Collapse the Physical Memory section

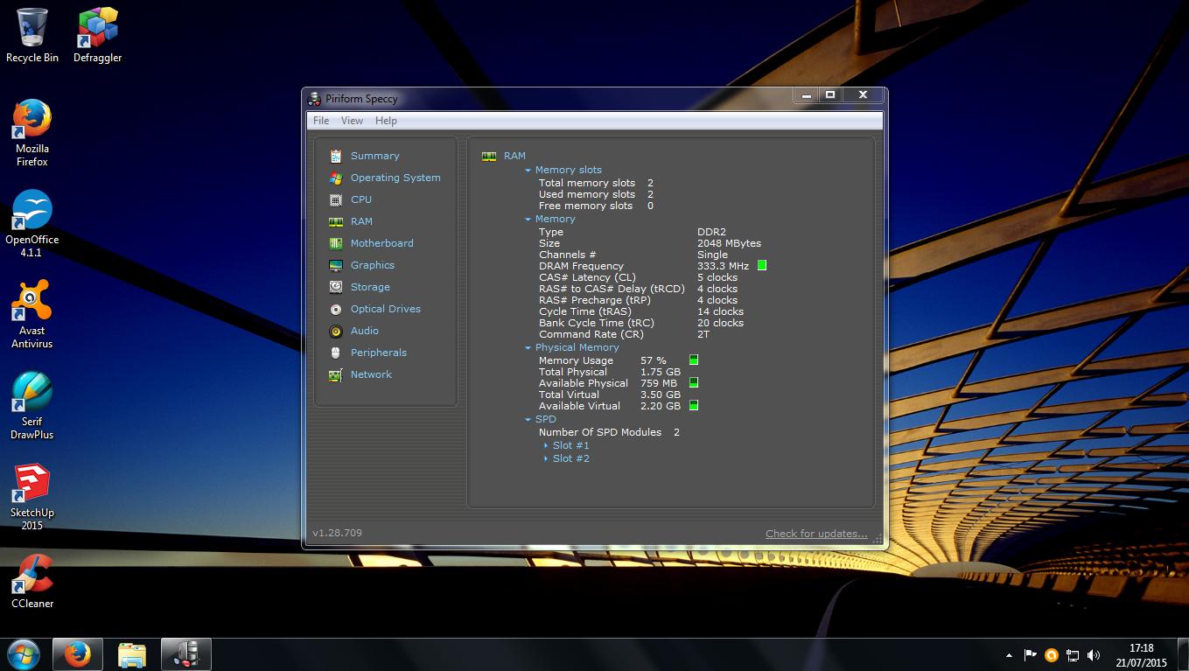point(528,348)
